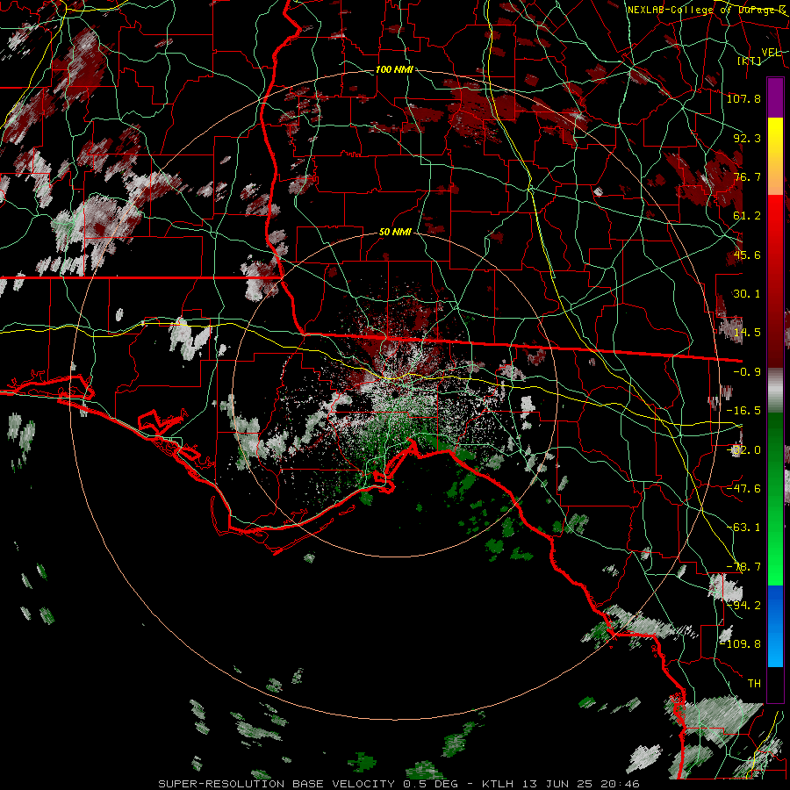790x790 pixels.
Task: Pick the purple segment of the color bar
Action: coord(775,97)
